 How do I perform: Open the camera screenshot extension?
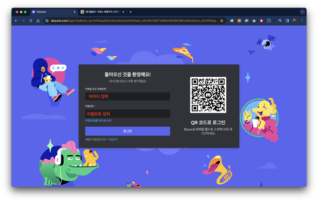(254, 21)
